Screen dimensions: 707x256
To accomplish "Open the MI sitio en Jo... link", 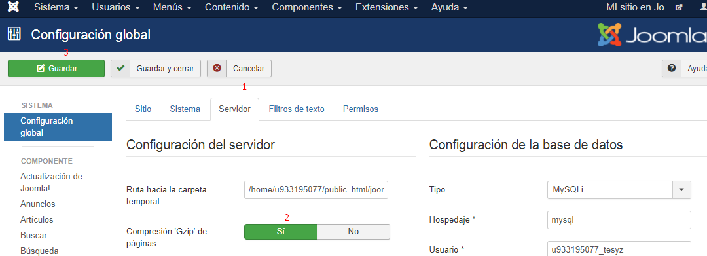I will pyautogui.click(x=644, y=8).
